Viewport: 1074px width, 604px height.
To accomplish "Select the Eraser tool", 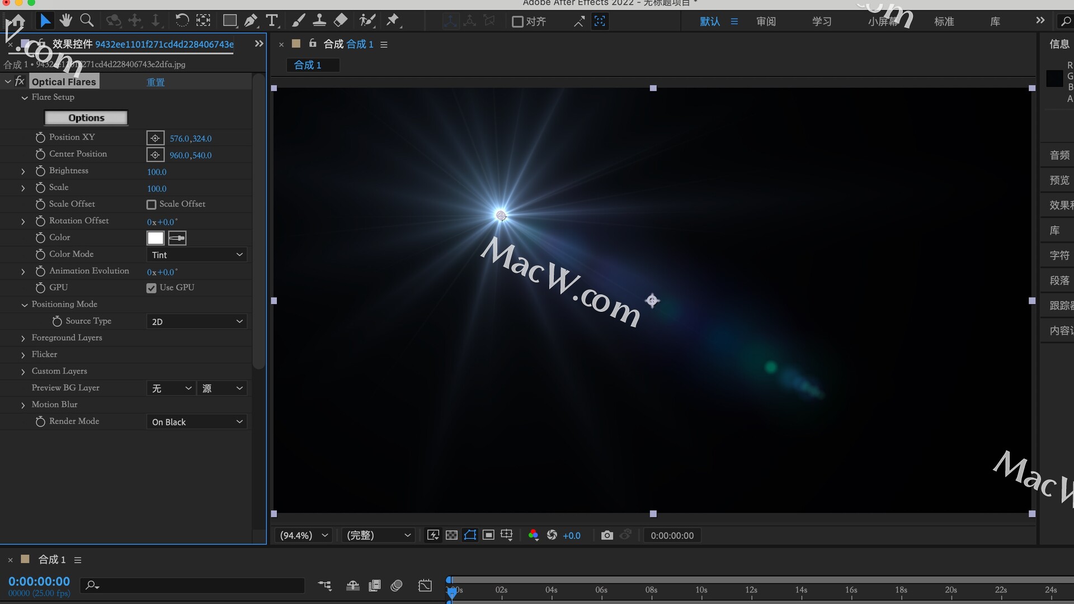I will point(340,21).
